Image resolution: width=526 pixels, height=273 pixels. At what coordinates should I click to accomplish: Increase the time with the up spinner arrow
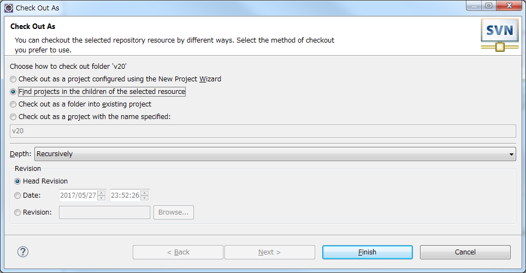pyautogui.click(x=145, y=193)
